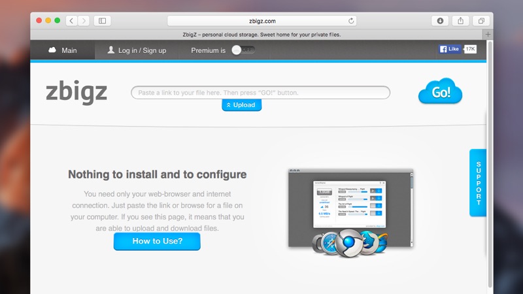This screenshot has height=294, width=523.
Task: Click the page vertical scrollbar
Action: (490, 163)
